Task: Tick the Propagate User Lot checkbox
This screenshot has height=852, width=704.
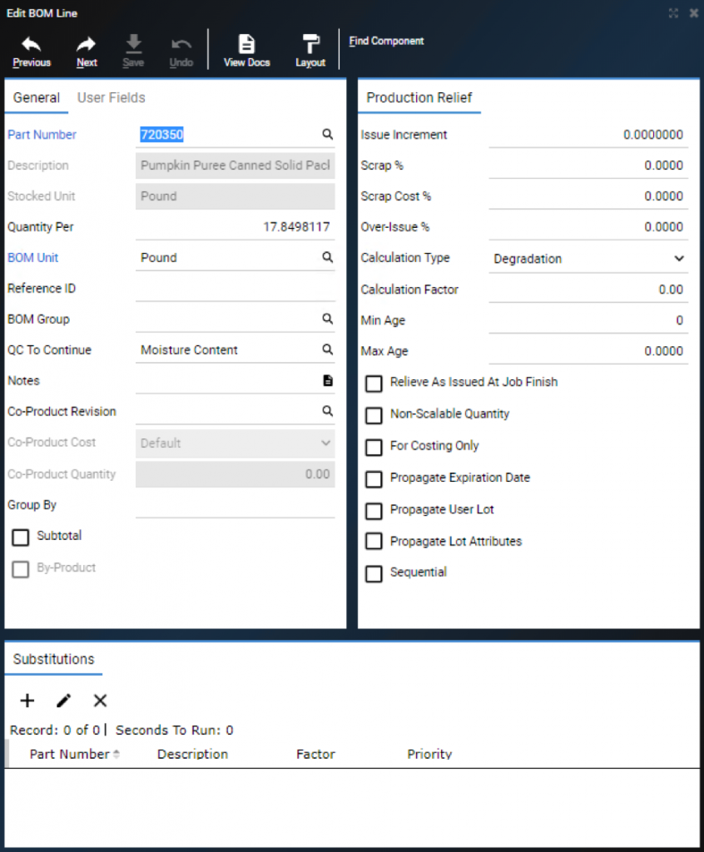Action: [374, 511]
